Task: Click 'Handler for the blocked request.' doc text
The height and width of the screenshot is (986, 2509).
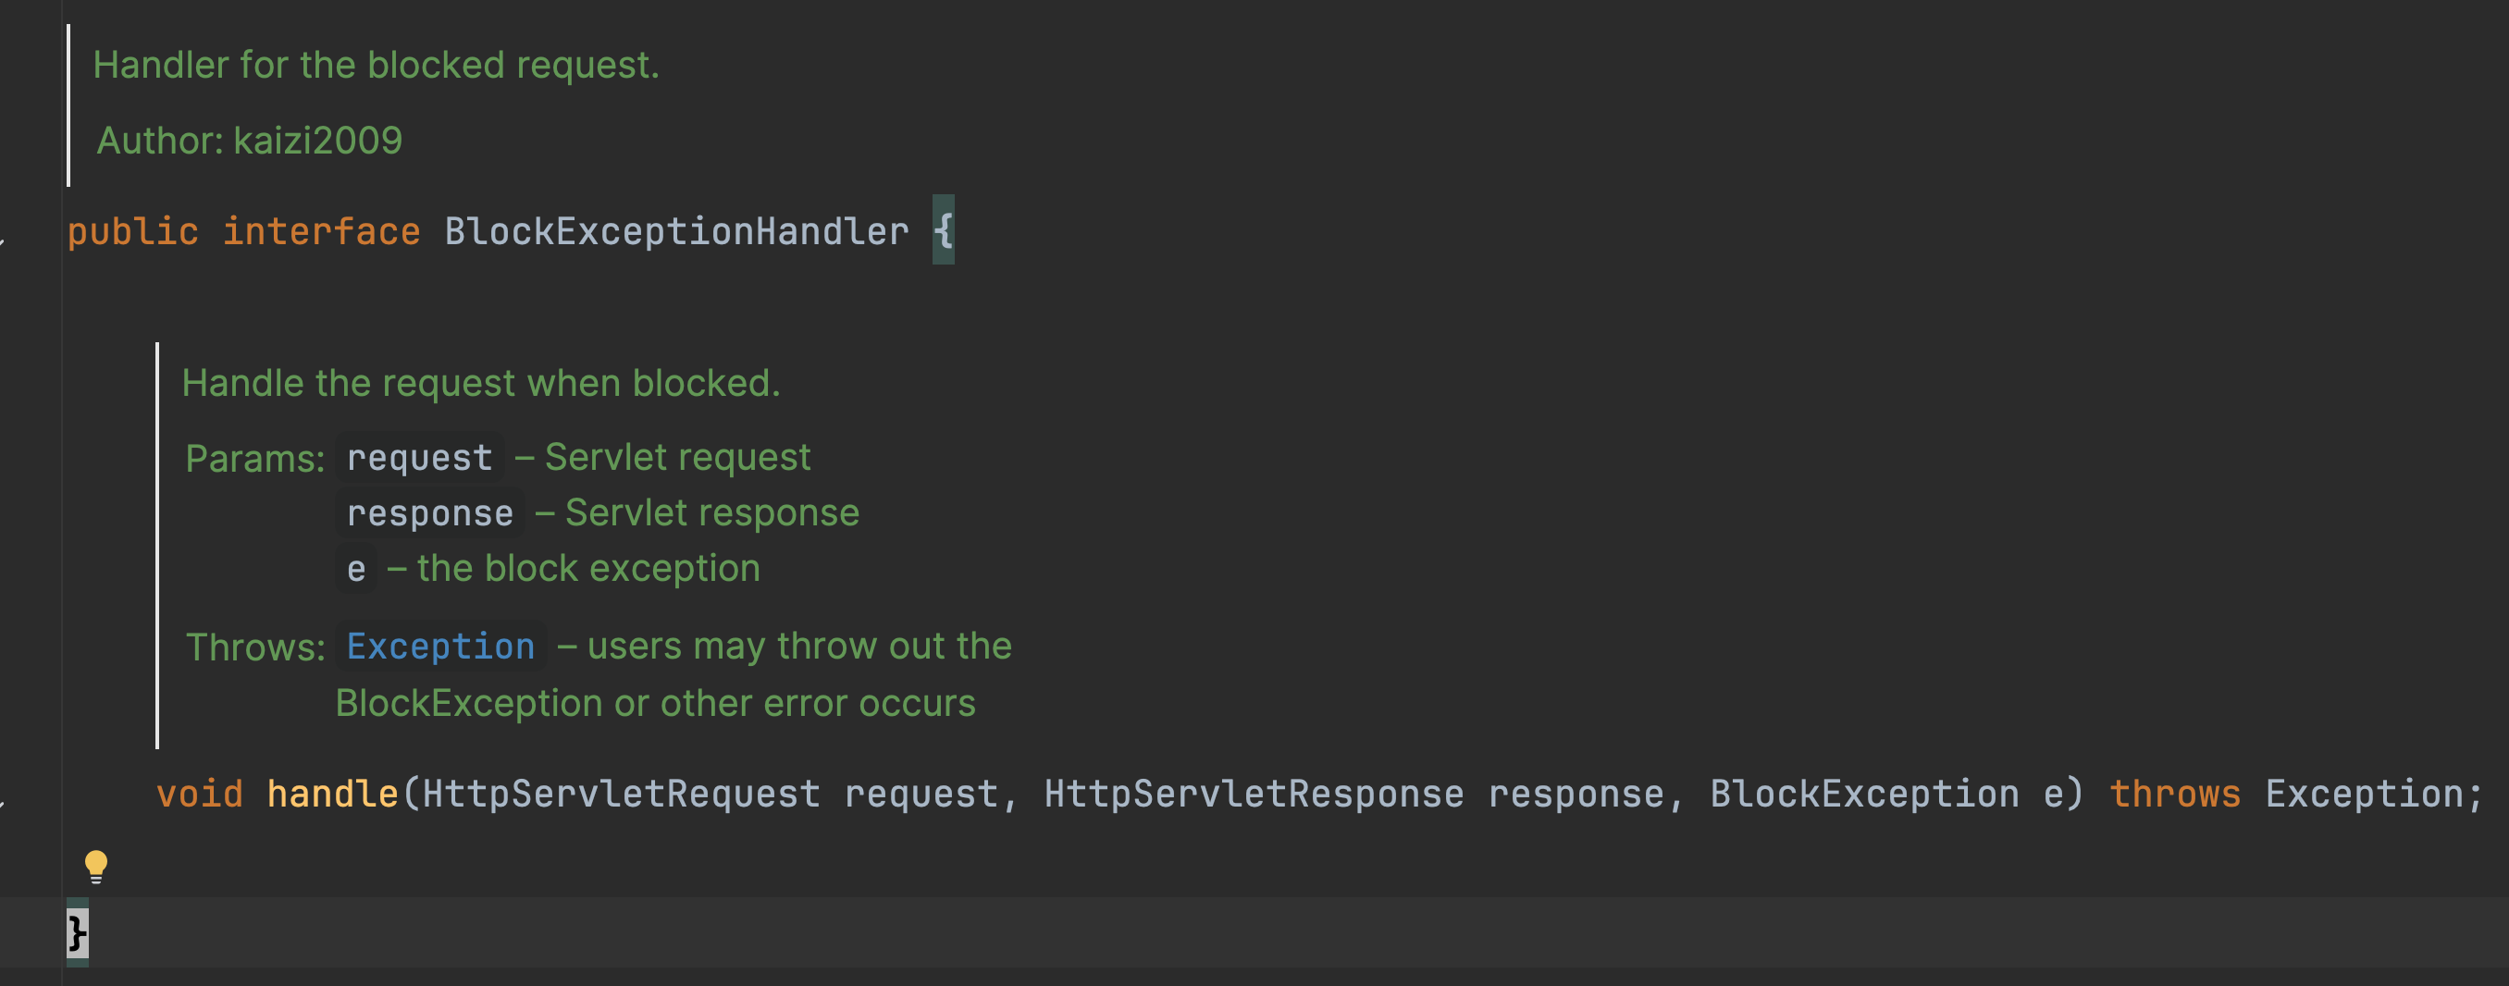Action: click(376, 66)
